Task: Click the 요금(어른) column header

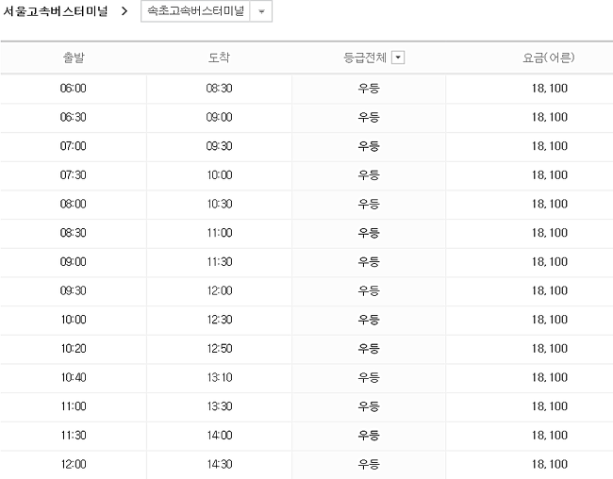Action: point(549,58)
